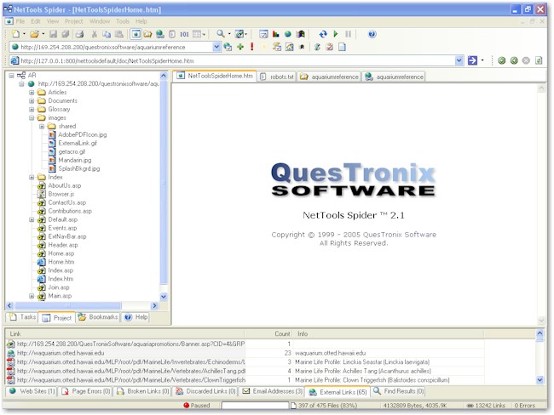Viewport: 554px width, 415px height.
Task: Click the pause spider button
Action: coord(348,34)
